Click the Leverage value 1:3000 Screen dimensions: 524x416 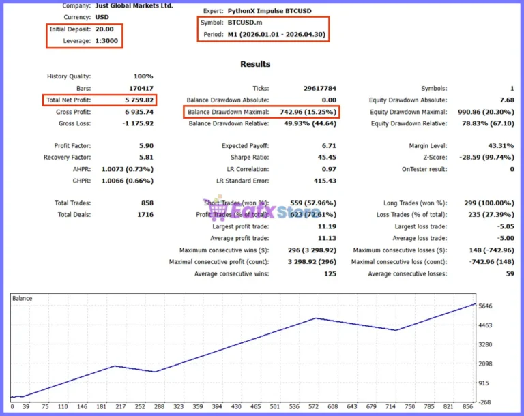click(x=106, y=41)
